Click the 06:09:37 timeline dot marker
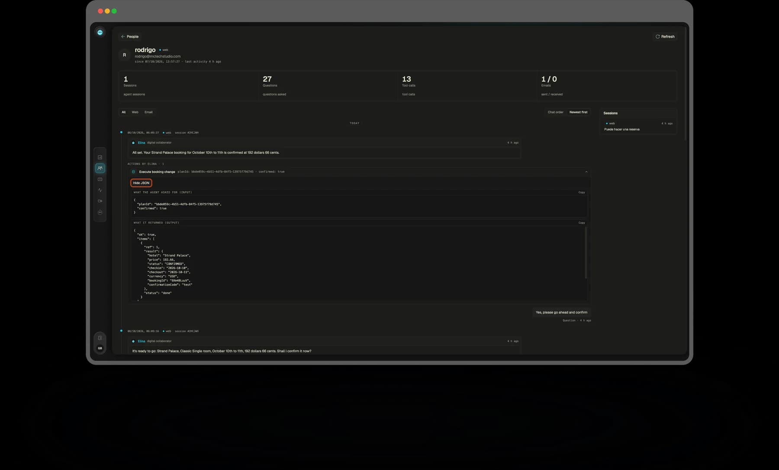The width and height of the screenshot is (779, 470). pos(121,132)
